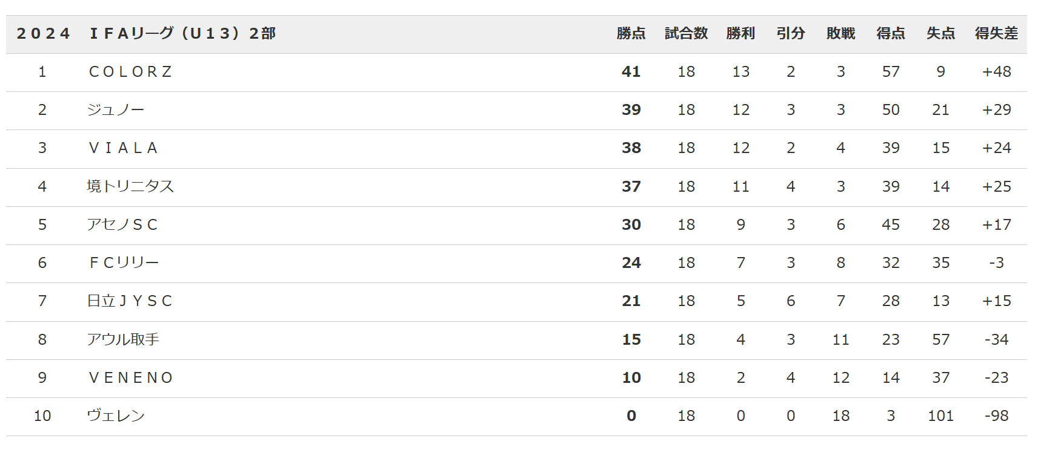
Task: Select the ヴェレン team name
Action: (116, 416)
